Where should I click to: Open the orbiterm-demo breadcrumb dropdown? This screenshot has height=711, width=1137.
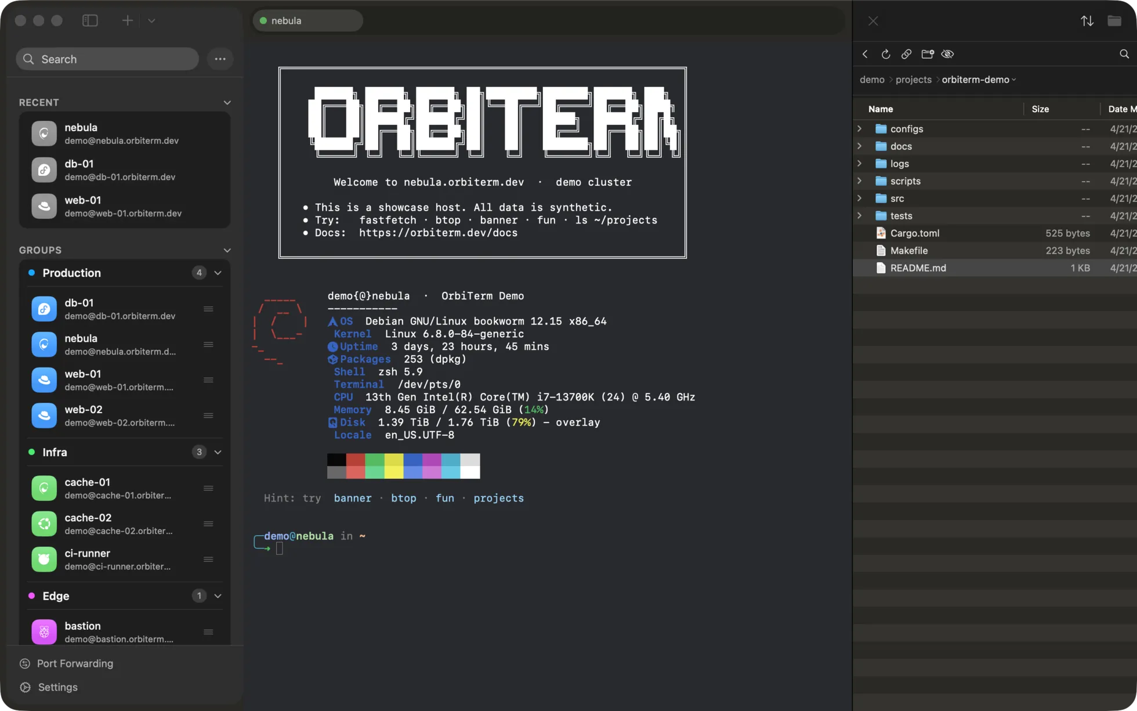tap(979, 80)
